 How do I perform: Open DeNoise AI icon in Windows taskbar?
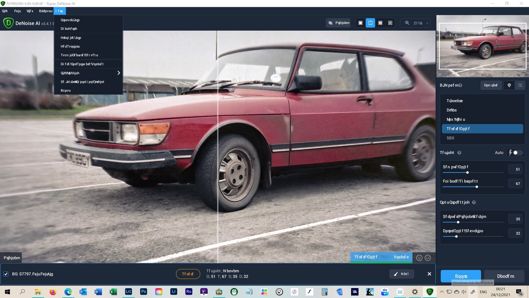point(430,292)
